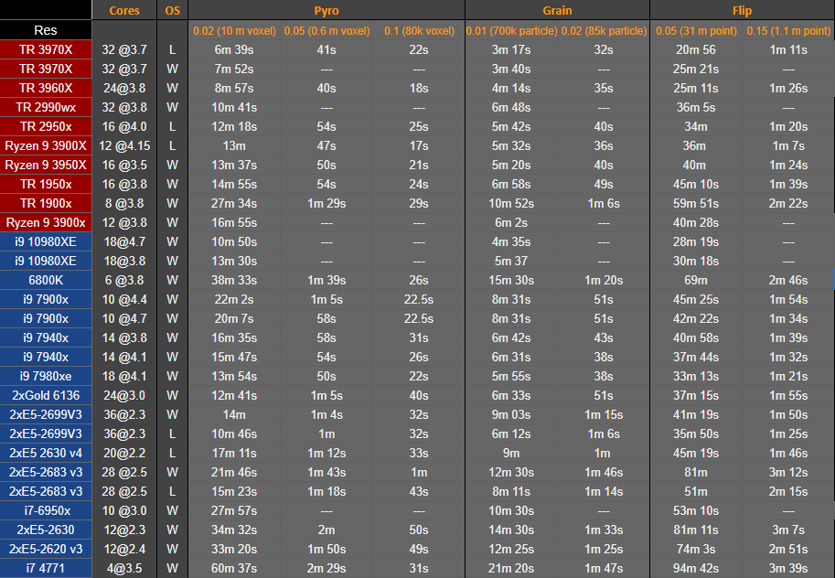Select the 2xE5-2620 v3 row label
Viewport: 835px width, 578px height.
(46, 549)
